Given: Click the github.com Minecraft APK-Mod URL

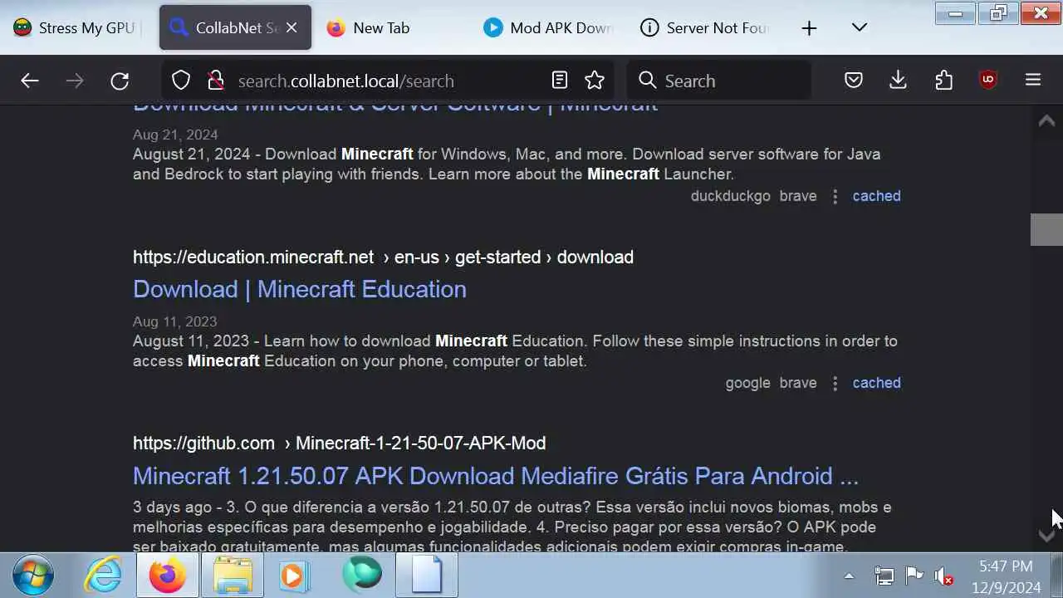Looking at the screenshot, I should click(339, 444).
